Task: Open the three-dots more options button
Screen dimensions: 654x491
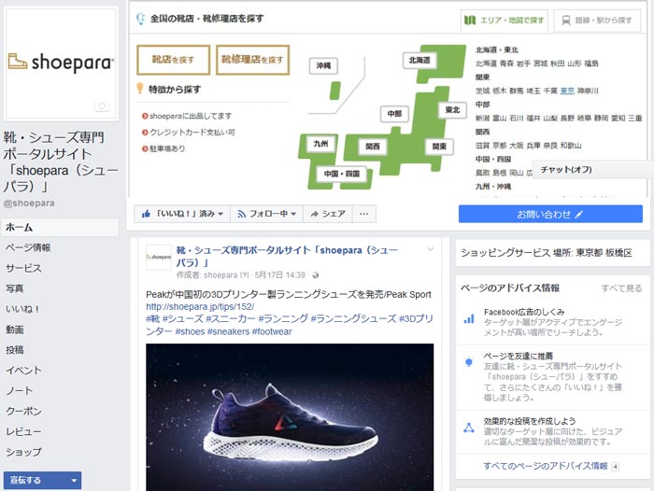Action: pos(364,214)
